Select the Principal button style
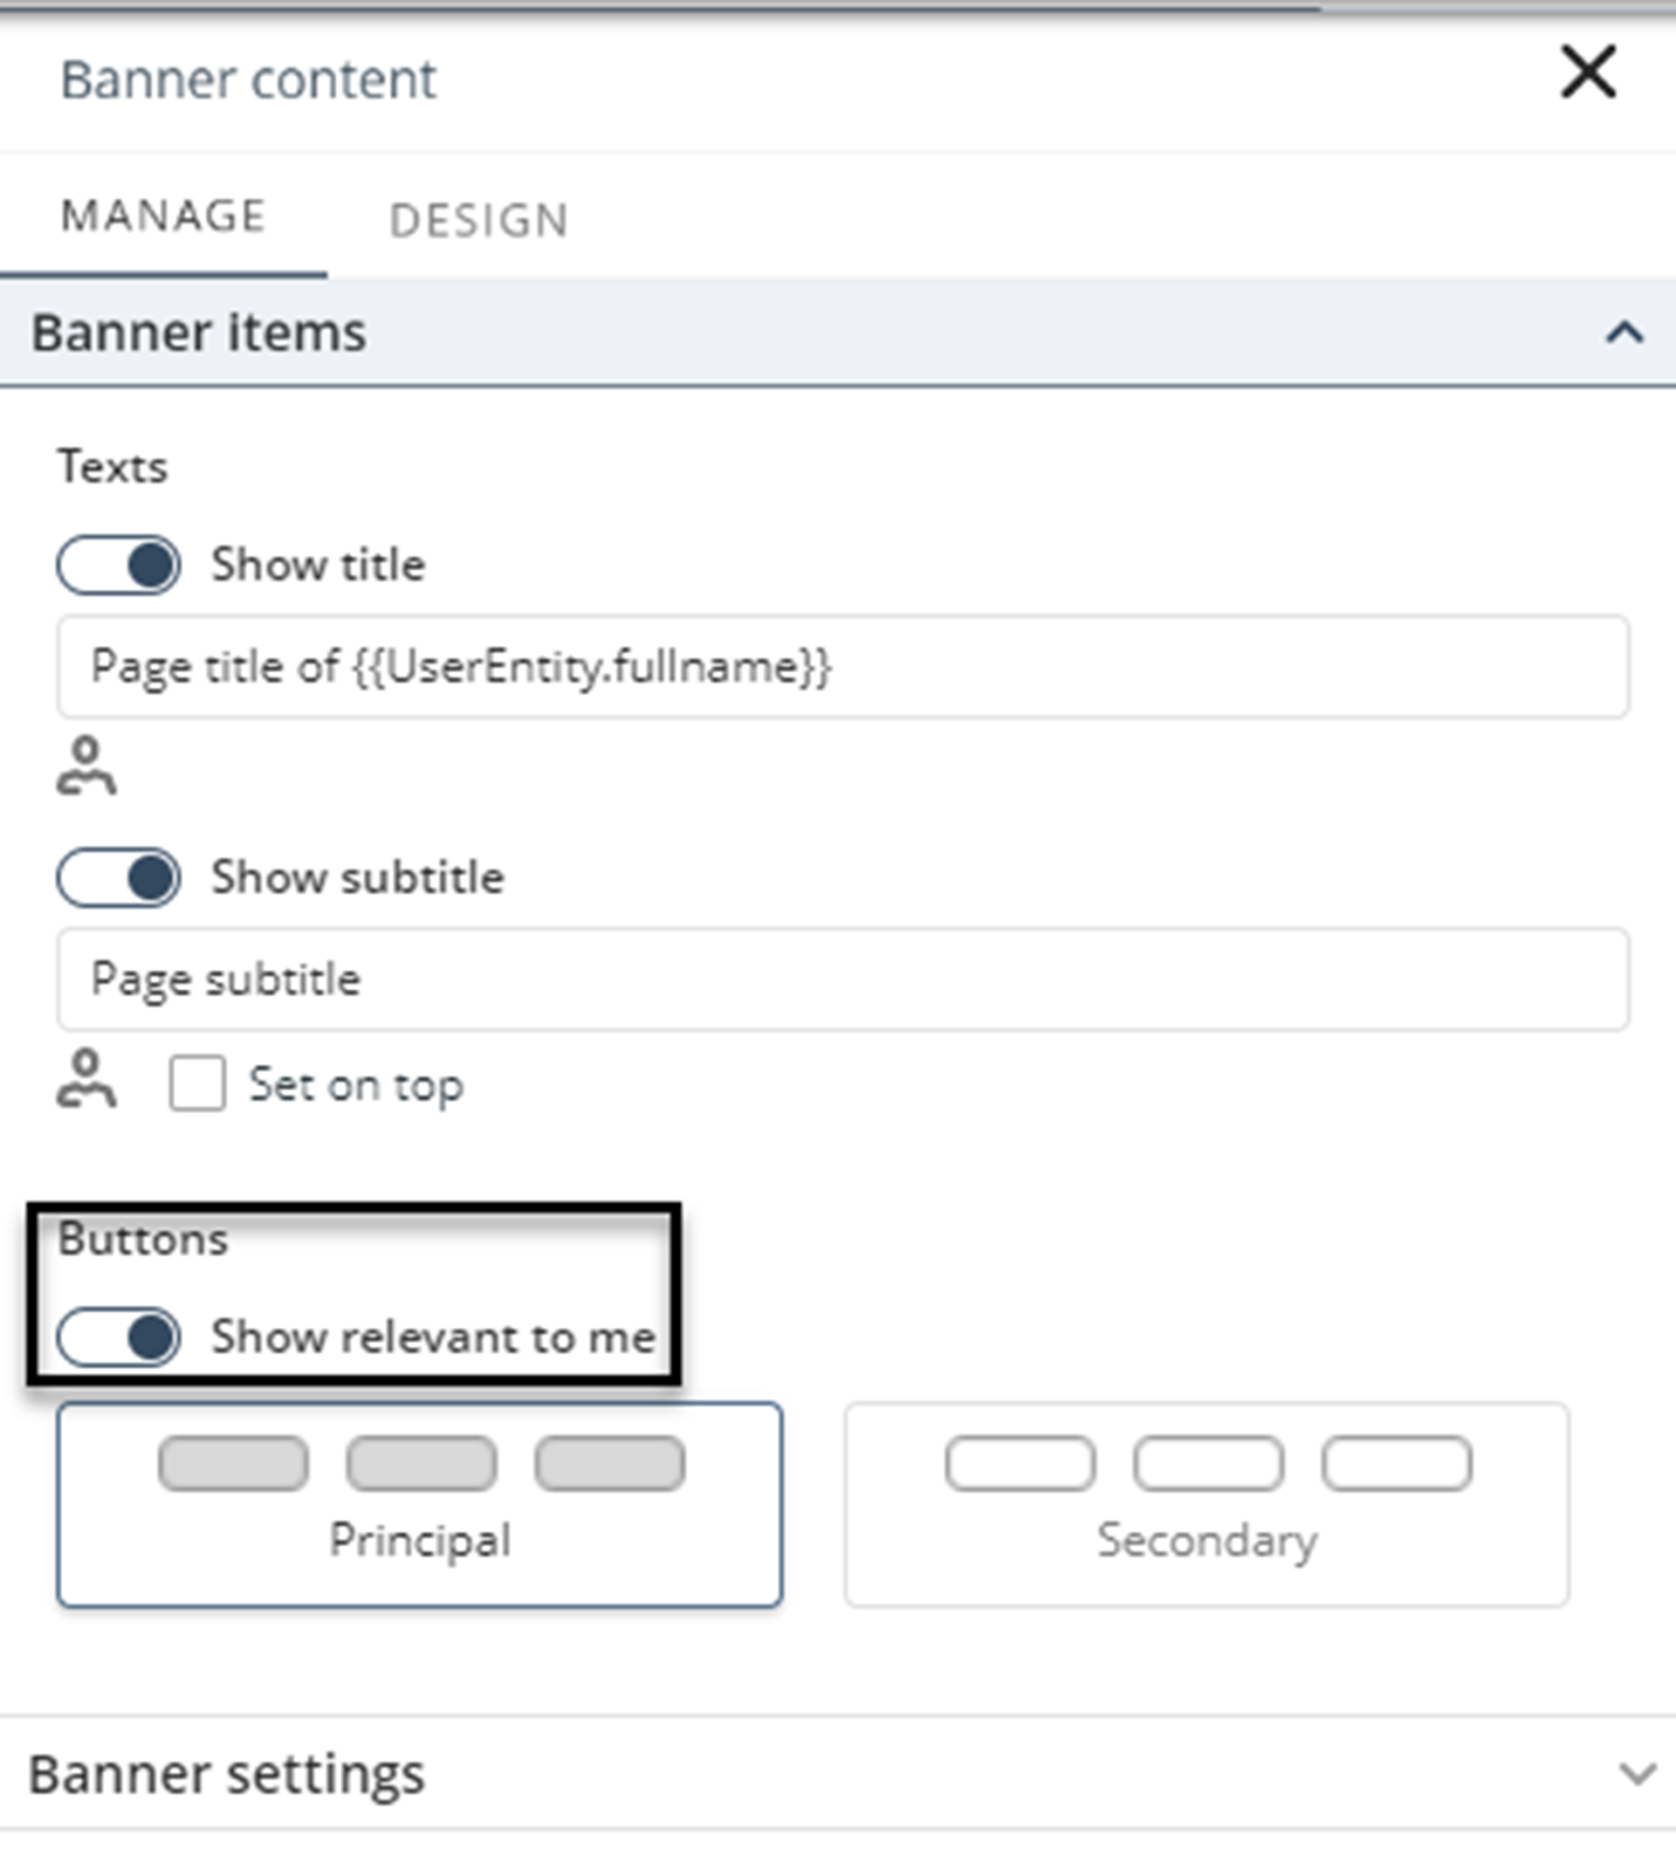 pos(420,1505)
